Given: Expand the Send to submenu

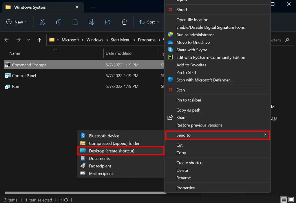Looking at the screenshot, I should click(218, 135).
